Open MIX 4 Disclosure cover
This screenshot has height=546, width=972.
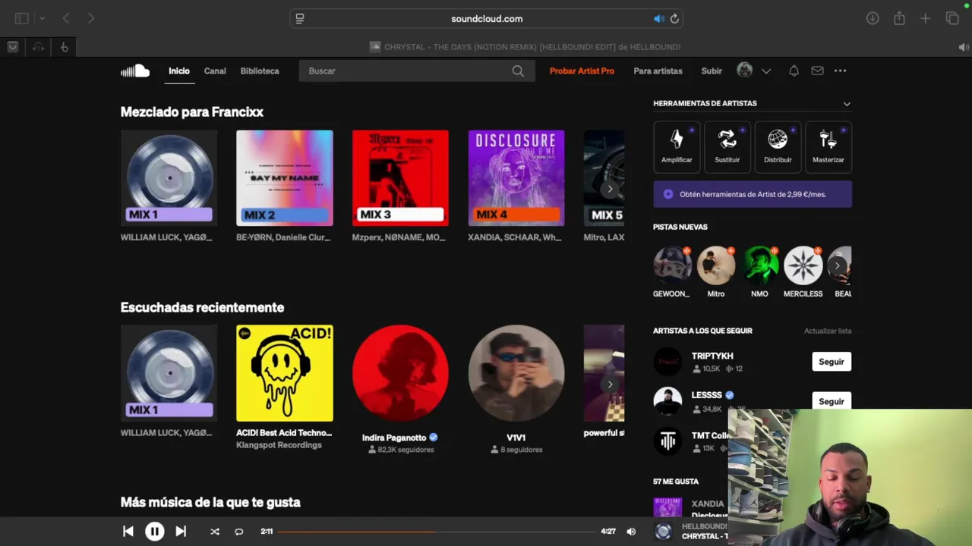pos(516,178)
